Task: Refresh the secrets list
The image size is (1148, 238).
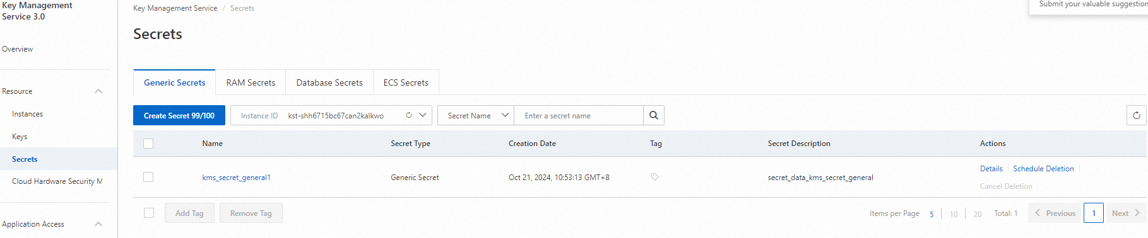Action: [1136, 115]
